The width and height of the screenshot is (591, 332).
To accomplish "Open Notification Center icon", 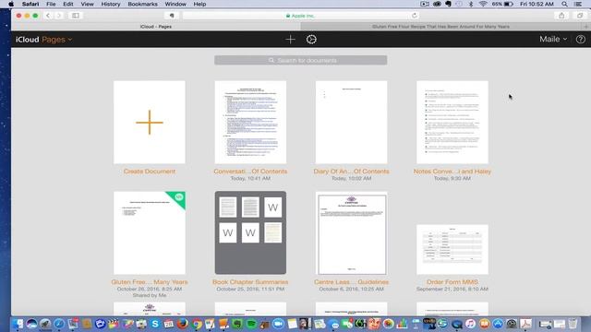I will point(578,4).
